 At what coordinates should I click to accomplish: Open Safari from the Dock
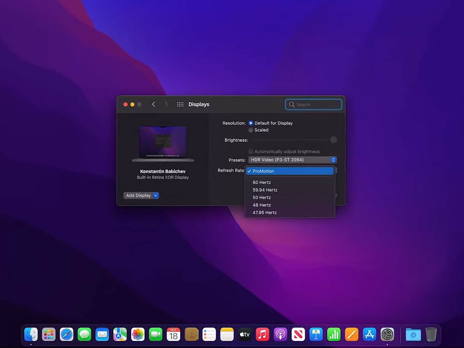(x=67, y=334)
